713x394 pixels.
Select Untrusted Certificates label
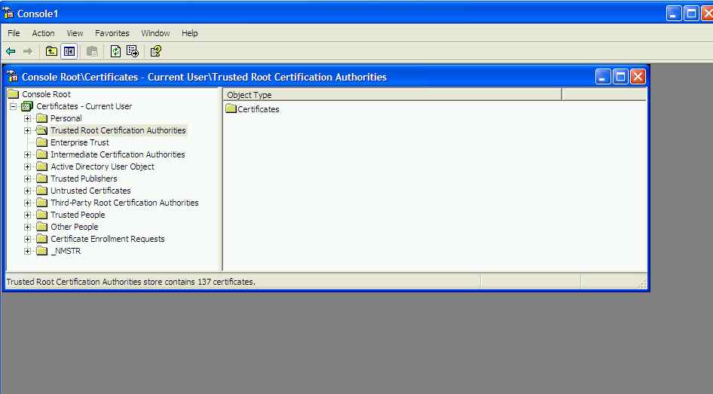(90, 191)
